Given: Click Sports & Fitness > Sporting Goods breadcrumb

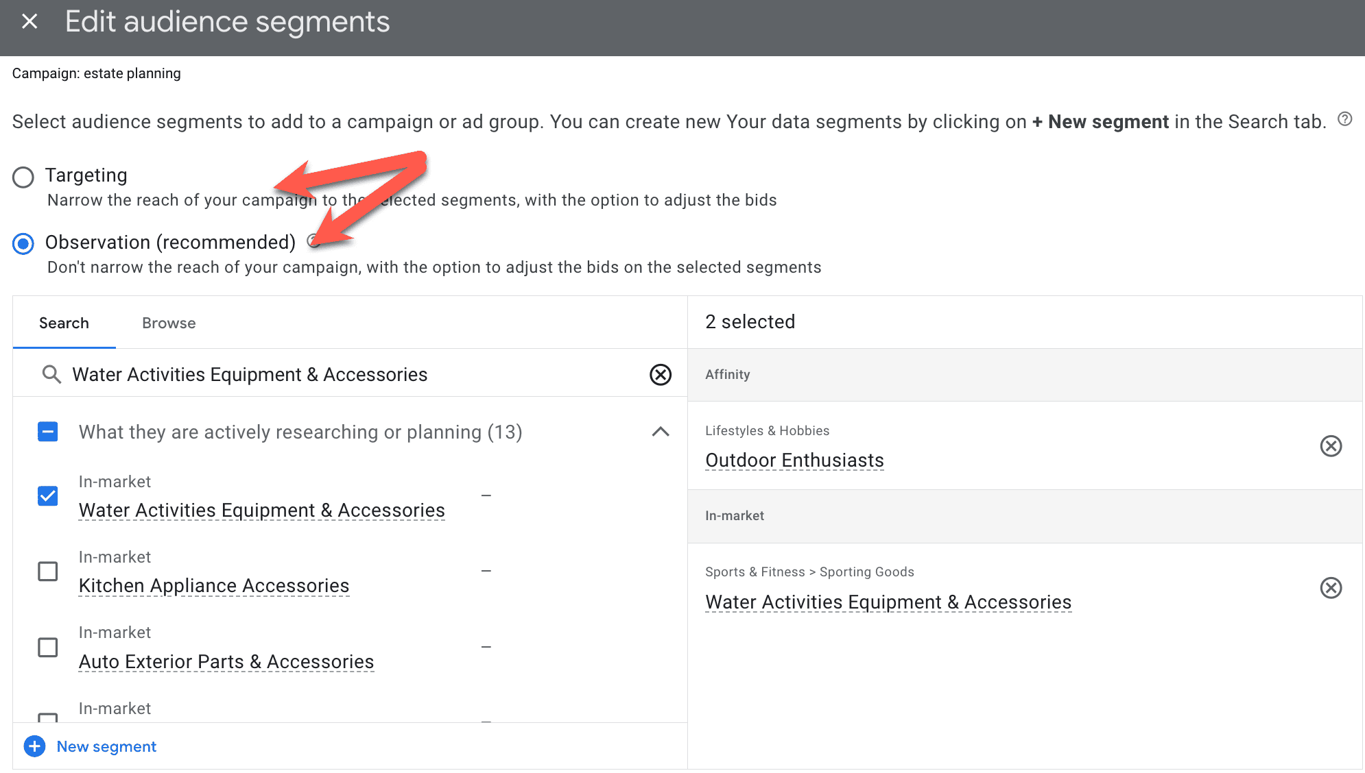Looking at the screenshot, I should [809, 572].
